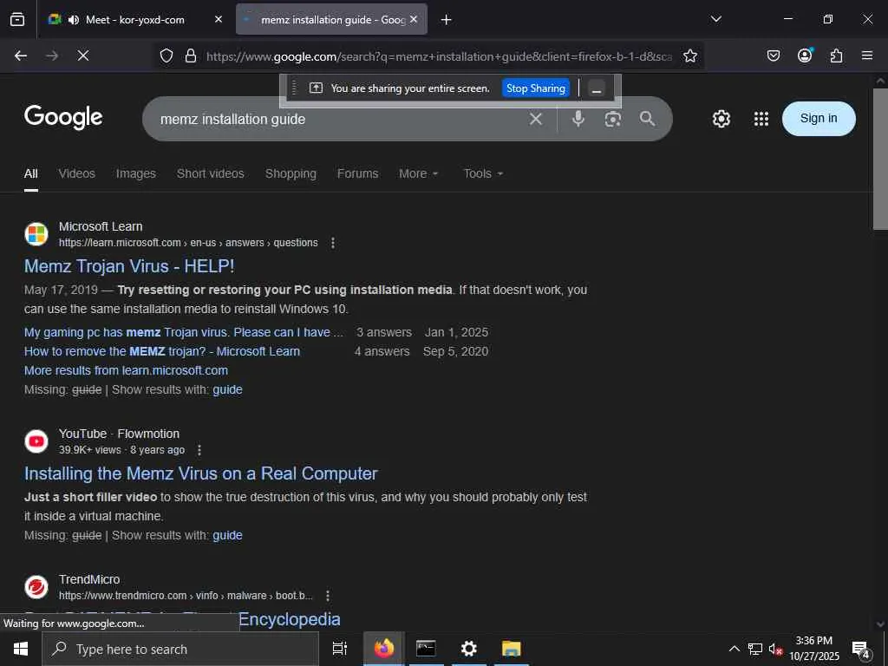Minimize the screen sharing indicator bar
The image size is (888, 666).
596,88
